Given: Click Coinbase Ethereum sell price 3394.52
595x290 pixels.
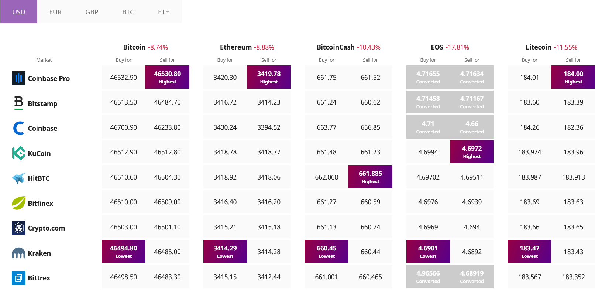Looking at the screenshot, I should [269, 127].
